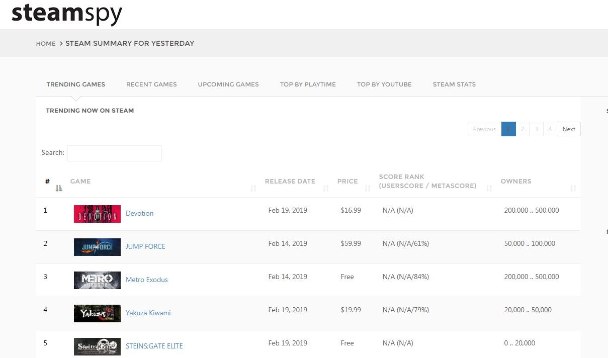Click Devotion's $16.99 price
Viewport: 608px width, 358px height.
pos(351,210)
